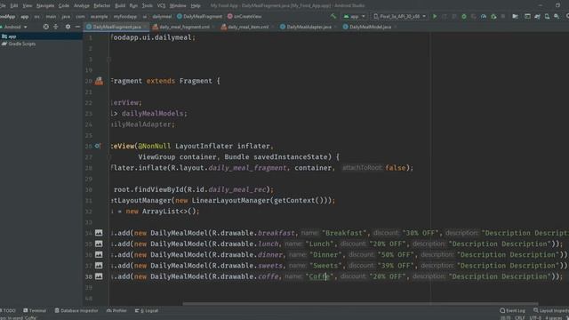Screen dimensions: 569x320
Task: Click gutter image icon on coffe line 38
Action: [99, 276]
